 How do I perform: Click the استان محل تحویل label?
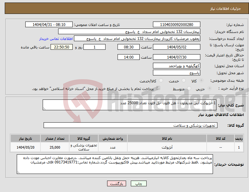(229, 66)
